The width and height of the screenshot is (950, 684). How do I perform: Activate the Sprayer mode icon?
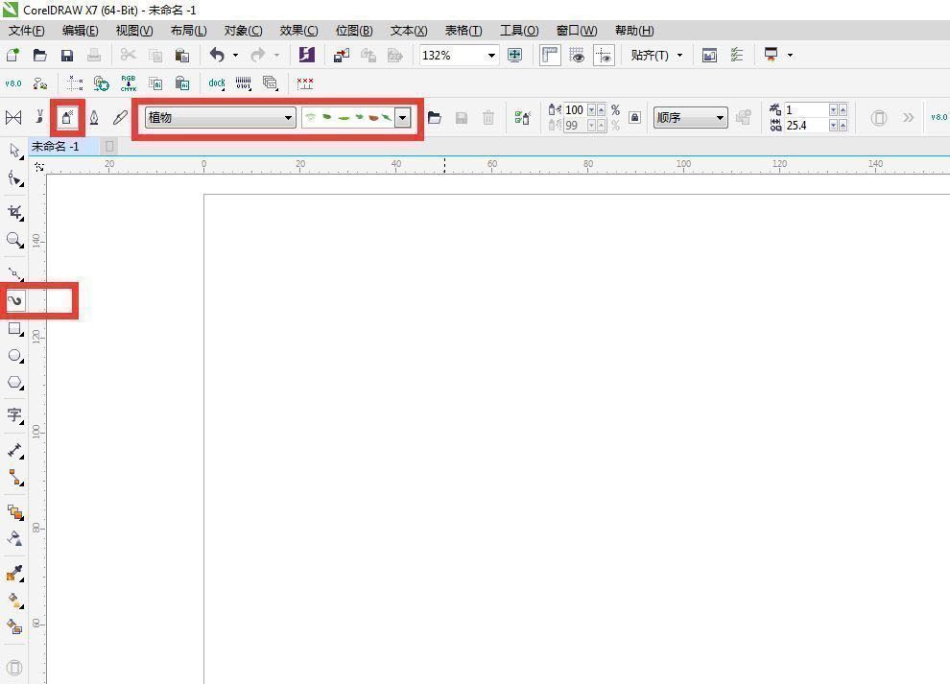pos(67,118)
